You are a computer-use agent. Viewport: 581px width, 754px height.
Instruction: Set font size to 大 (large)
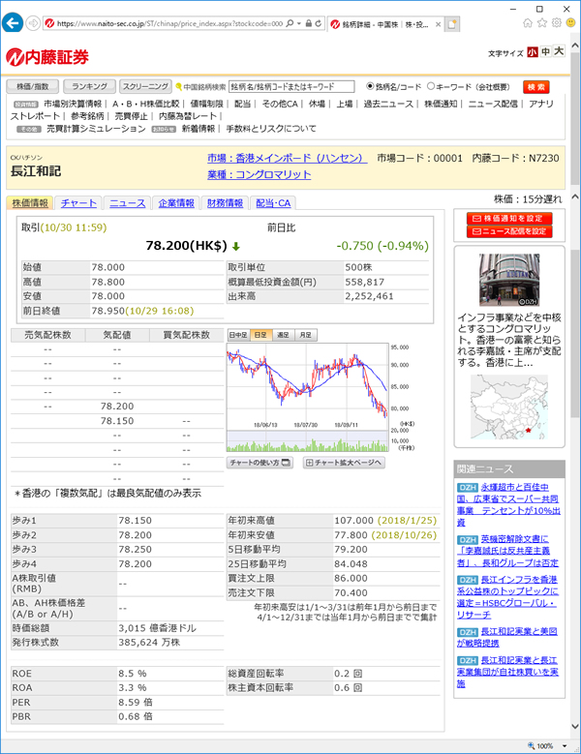pyautogui.click(x=558, y=52)
